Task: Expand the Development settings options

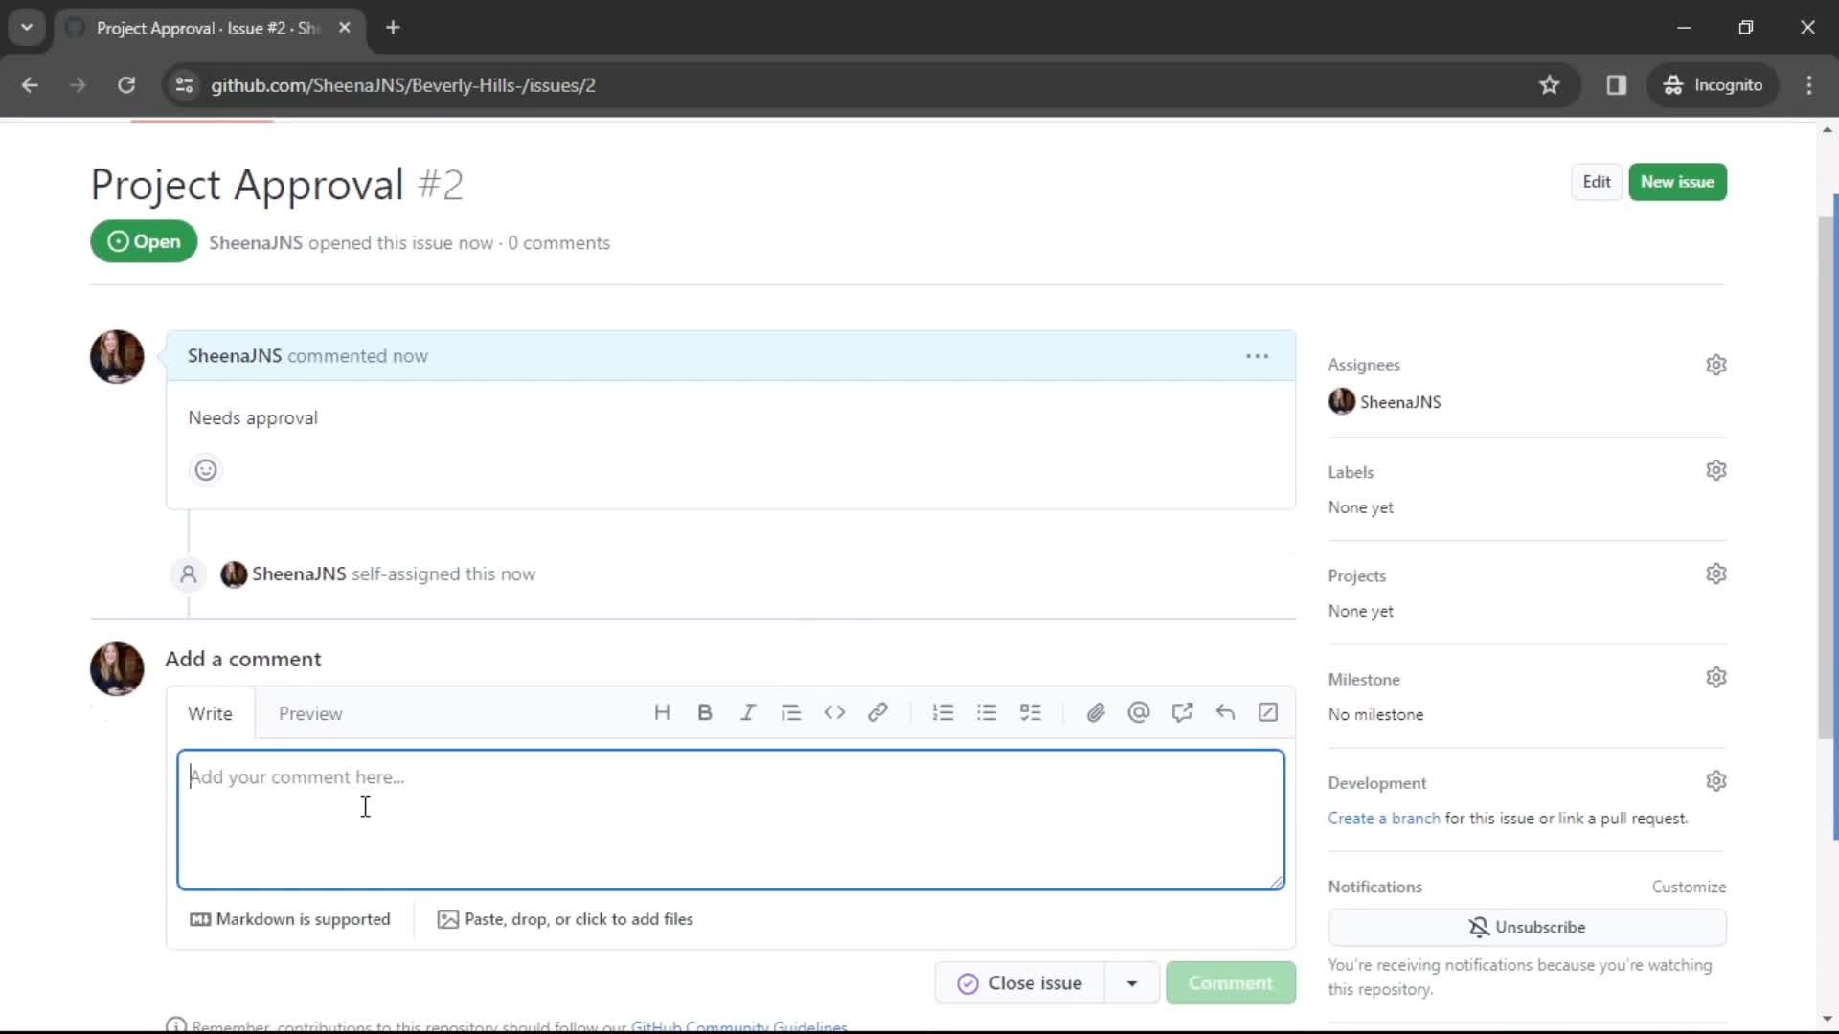Action: (x=1715, y=781)
